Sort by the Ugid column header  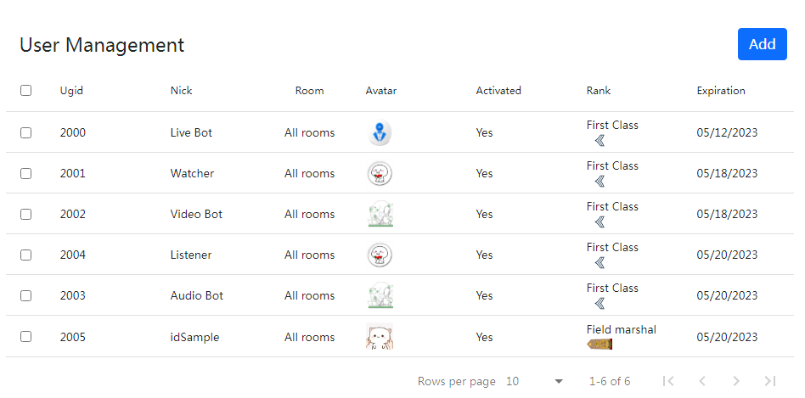(x=71, y=90)
